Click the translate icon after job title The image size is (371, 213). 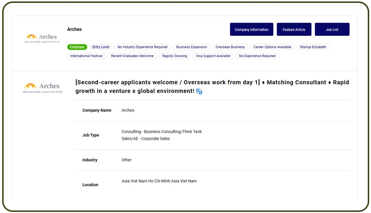point(199,91)
